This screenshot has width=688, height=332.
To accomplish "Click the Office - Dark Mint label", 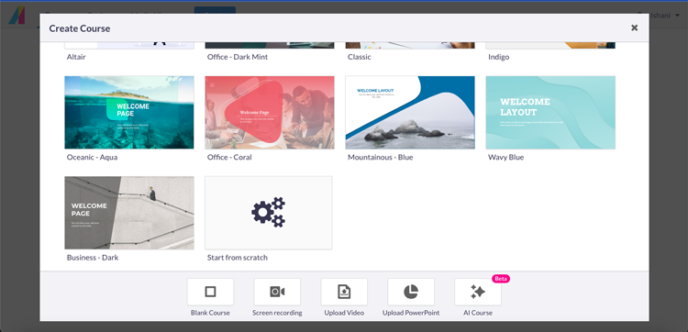I will [x=238, y=57].
